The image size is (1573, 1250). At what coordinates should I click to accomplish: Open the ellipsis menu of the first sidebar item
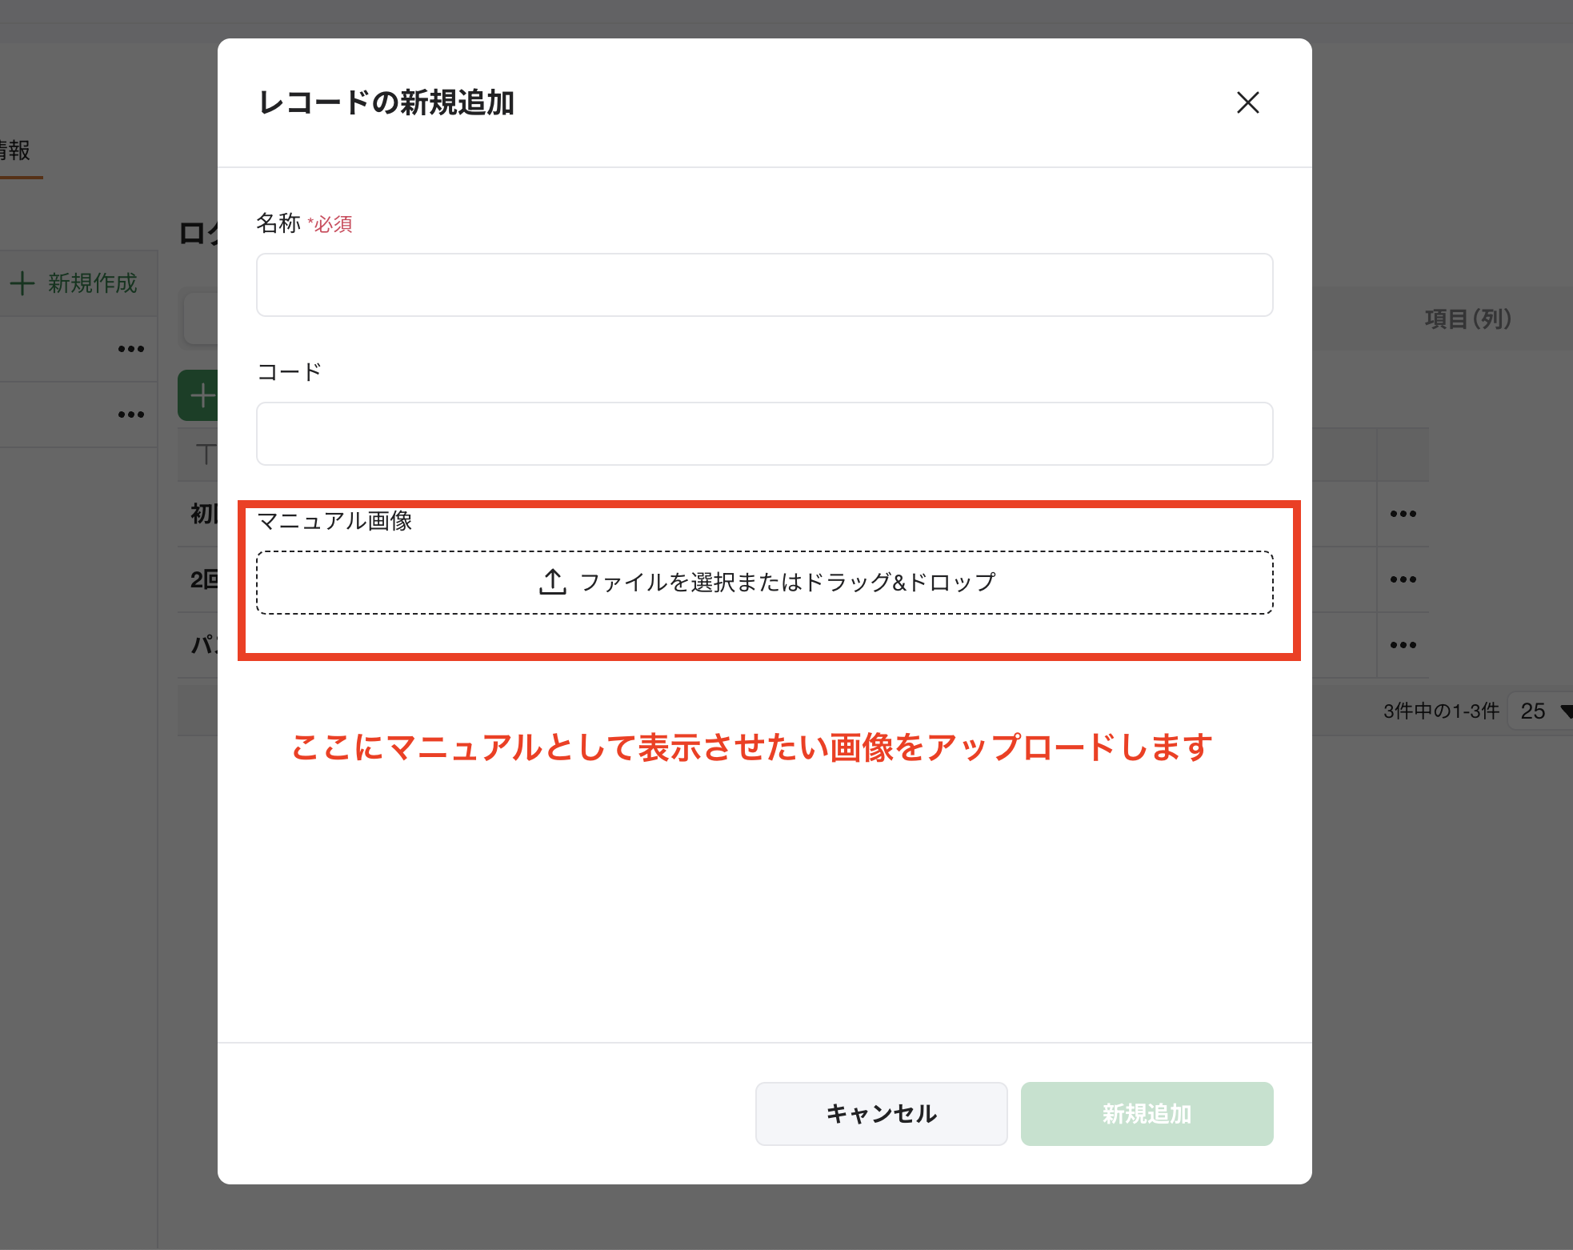[130, 348]
